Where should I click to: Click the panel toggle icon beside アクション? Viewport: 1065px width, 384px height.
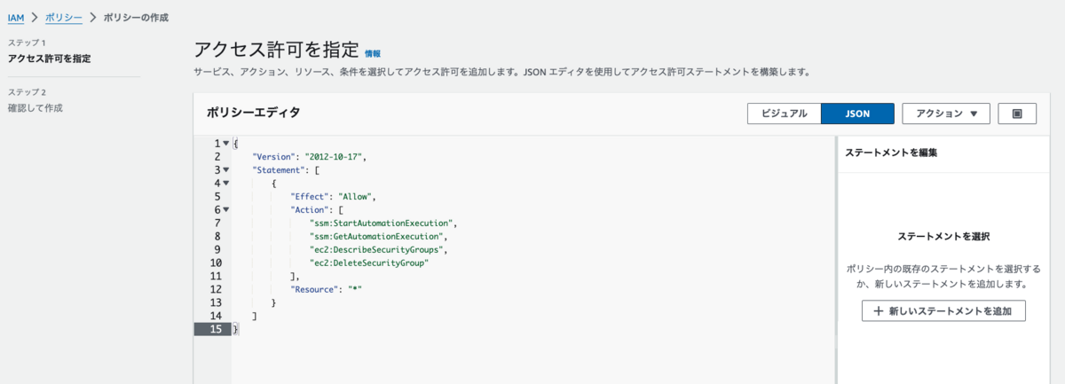[1017, 114]
